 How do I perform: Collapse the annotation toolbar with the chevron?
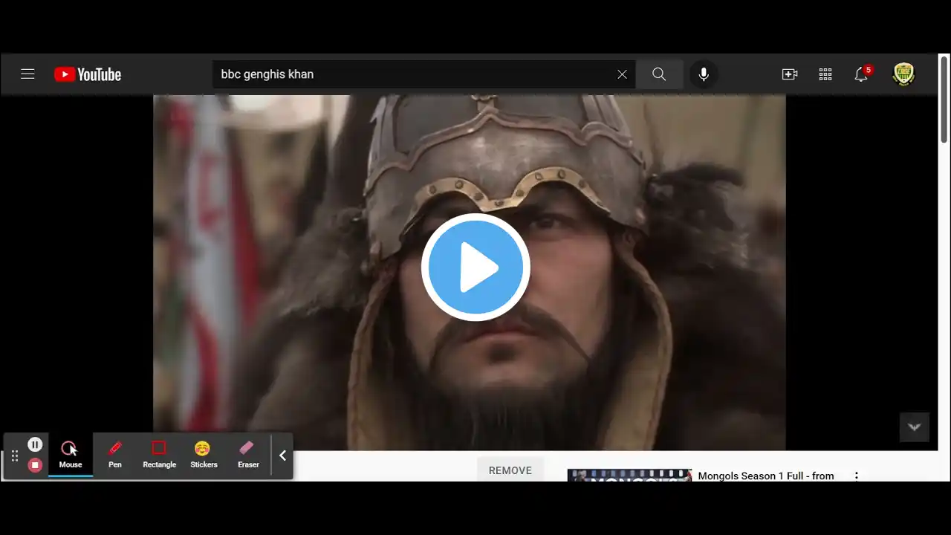click(x=282, y=455)
